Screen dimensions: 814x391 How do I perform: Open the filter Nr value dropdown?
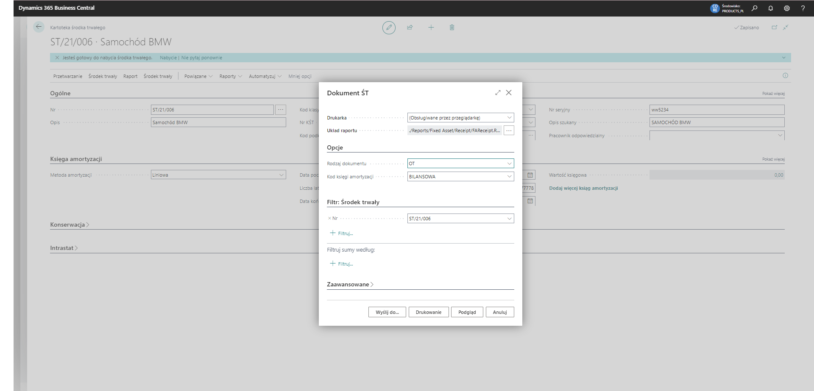click(509, 219)
